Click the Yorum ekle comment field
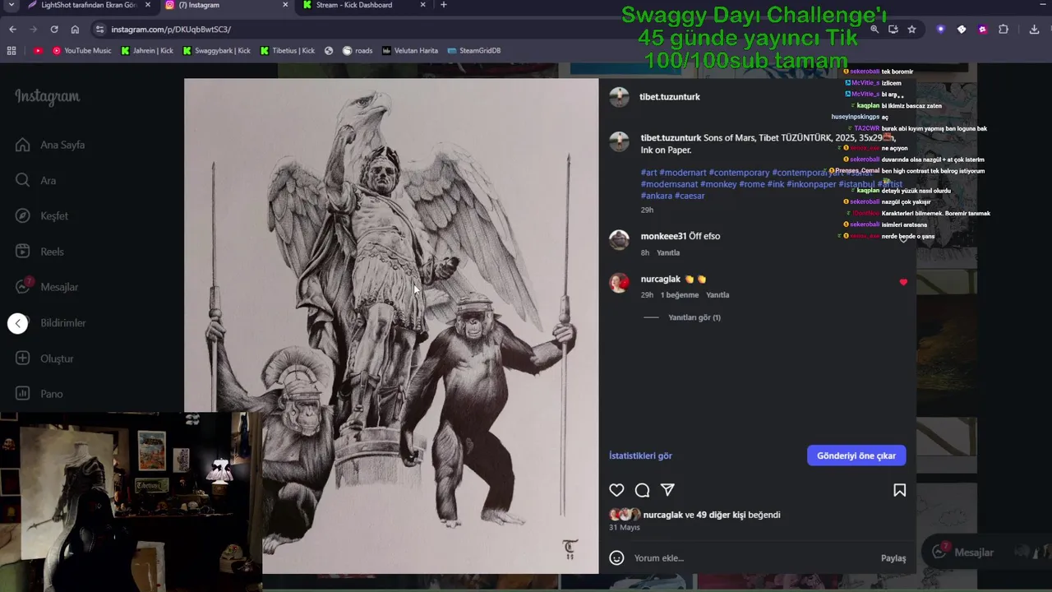 (x=752, y=558)
